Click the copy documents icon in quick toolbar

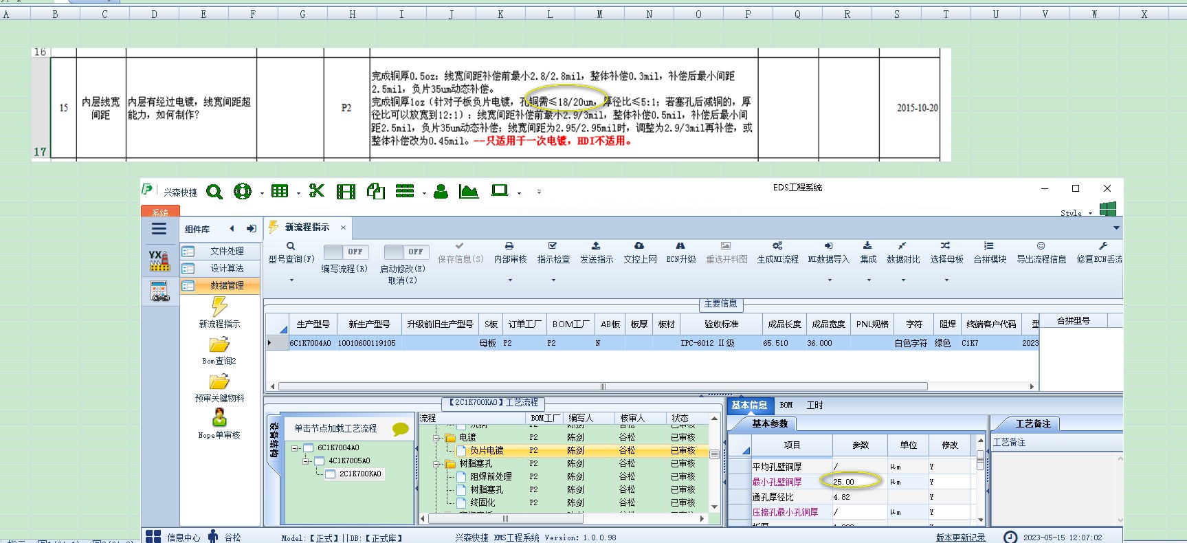click(375, 191)
